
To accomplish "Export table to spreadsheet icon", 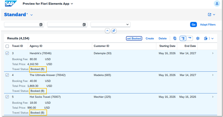I will pos(206,38).
